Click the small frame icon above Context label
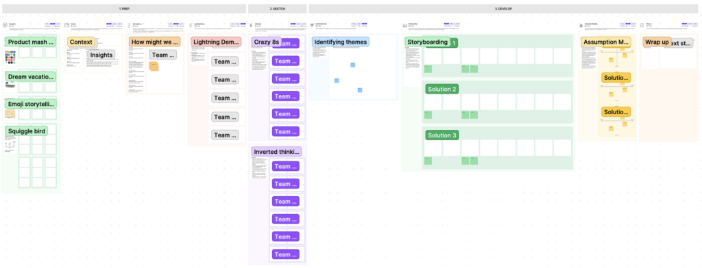This screenshot has width=702, height=268. pyautogui.click(x=66, y=25)
